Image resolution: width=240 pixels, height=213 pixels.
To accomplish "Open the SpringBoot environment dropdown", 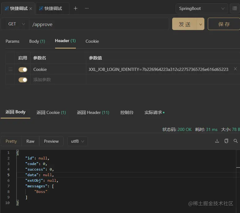I will (202, 8).
